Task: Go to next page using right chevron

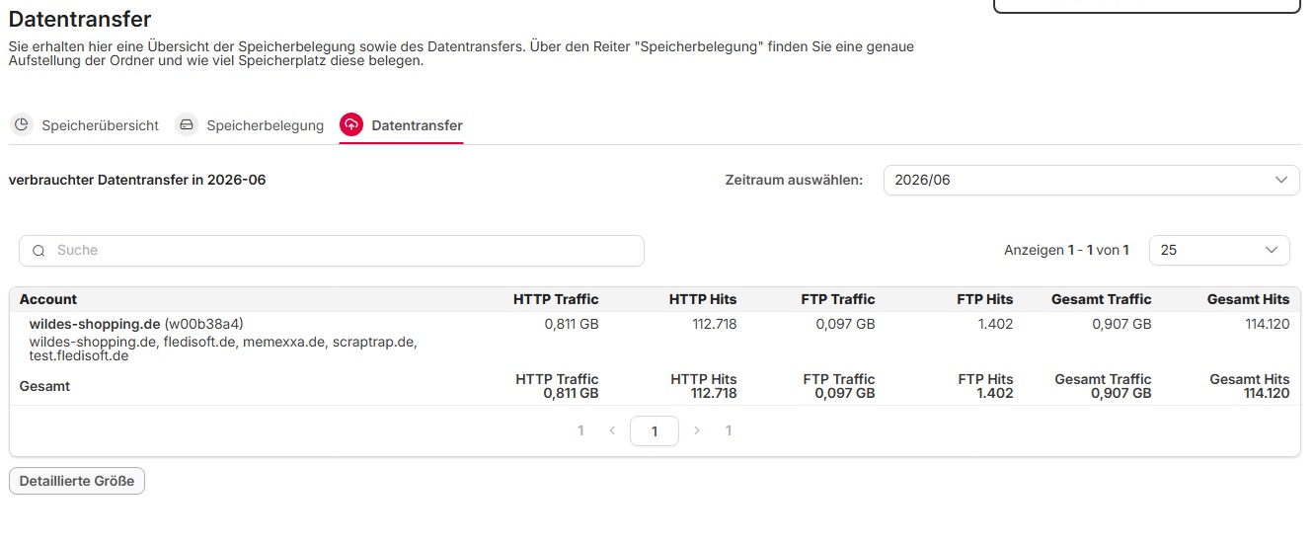Action: (697, 430)
